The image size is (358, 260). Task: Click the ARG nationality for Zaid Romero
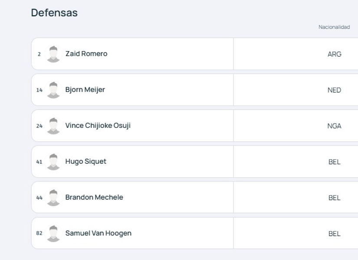[x=334, y=54]
